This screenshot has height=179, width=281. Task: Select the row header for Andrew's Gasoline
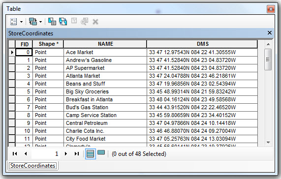point(12,60)
